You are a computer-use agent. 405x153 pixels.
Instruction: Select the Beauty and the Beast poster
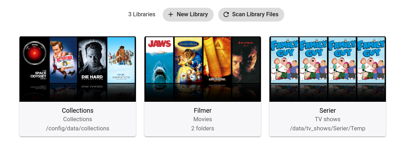[188, 60]
